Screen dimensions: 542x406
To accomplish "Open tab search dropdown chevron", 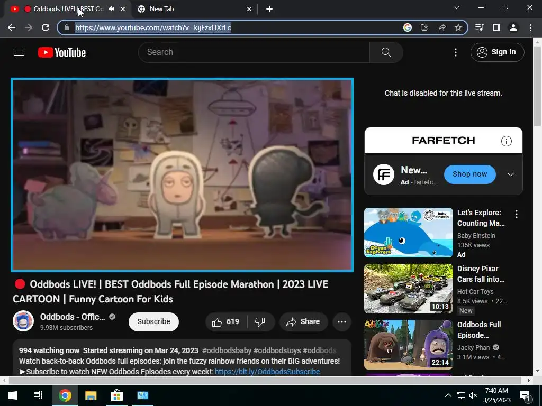I will 457,7.
